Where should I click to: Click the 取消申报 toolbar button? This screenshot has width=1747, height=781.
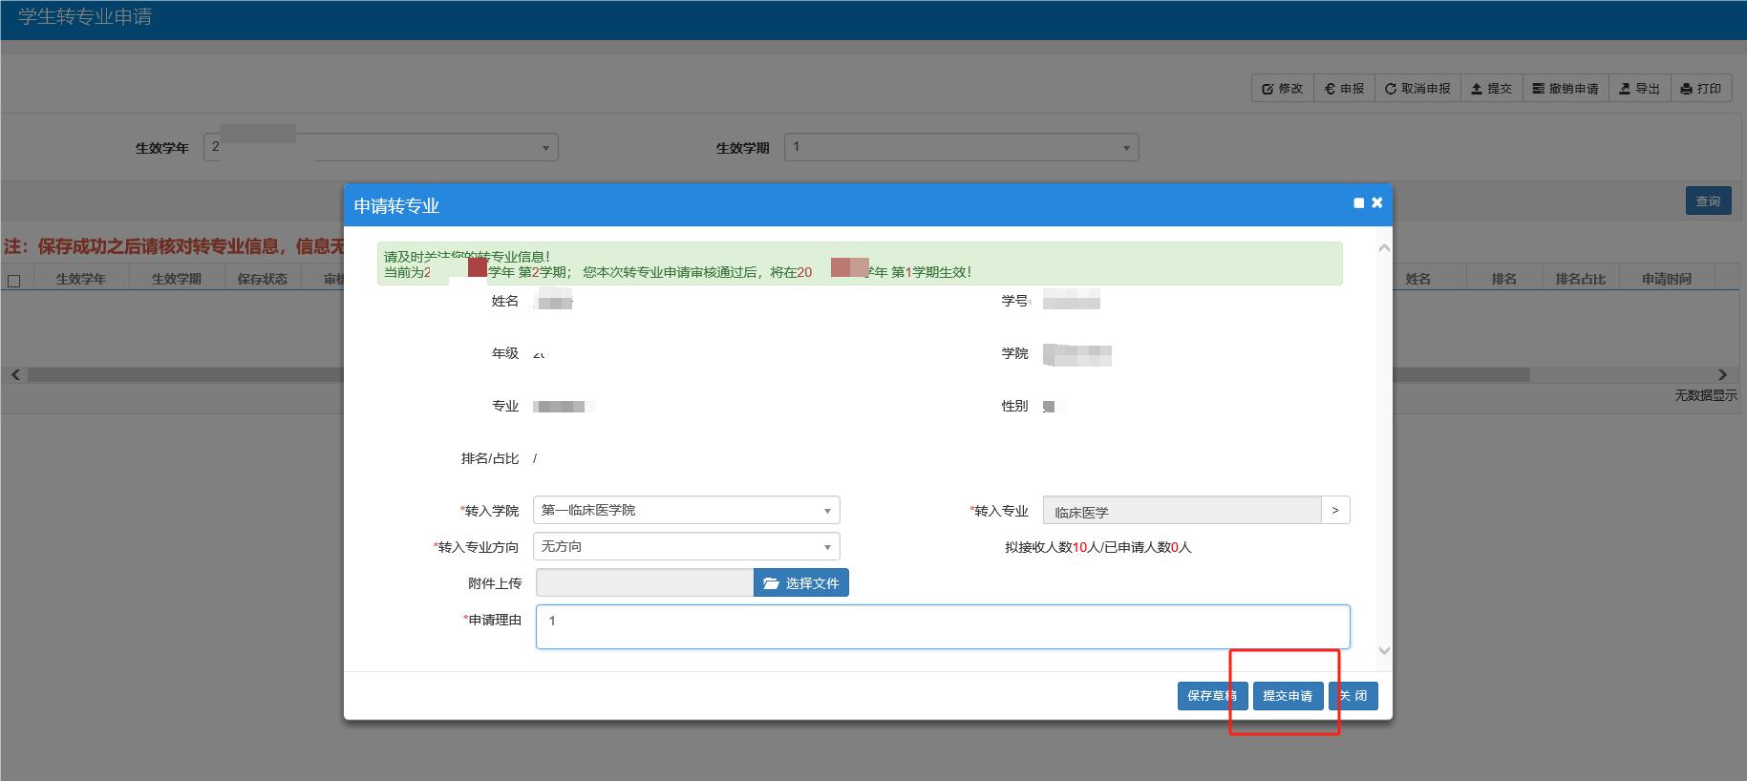(x=1417, y=89)
